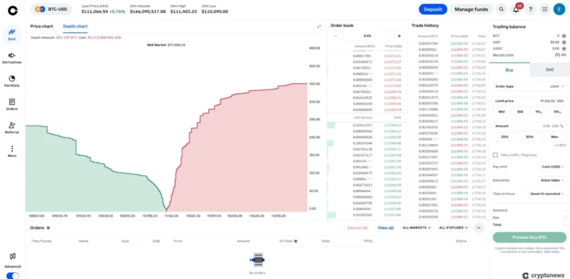Set limit price to Bid
570x279 pixels.
[x=520, y=112]
